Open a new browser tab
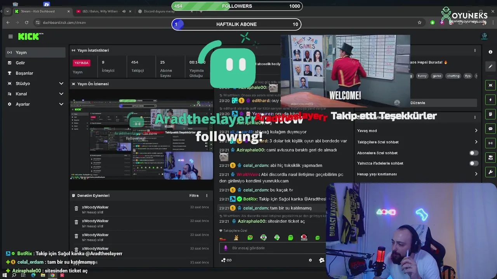Viewport: 497px width, 279px height. click(201, 11)
